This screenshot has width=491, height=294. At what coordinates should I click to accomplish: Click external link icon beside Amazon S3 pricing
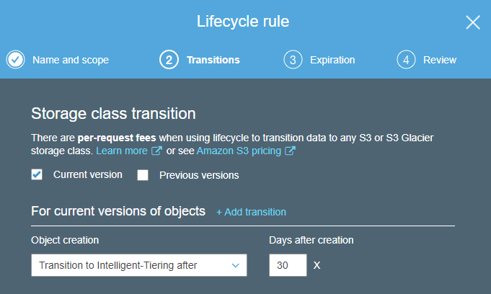point(290,151)
